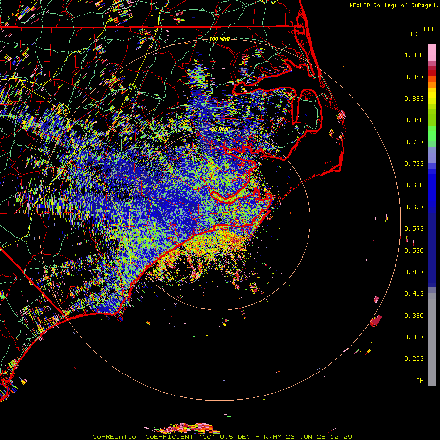This screenshot has height=440, width=440.
Task: Pick the bright green color bar segment
Action: 432,133
